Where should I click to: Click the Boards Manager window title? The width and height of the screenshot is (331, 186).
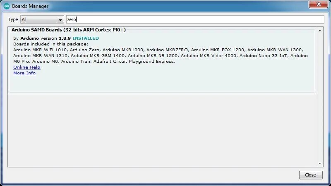point(30,6)
